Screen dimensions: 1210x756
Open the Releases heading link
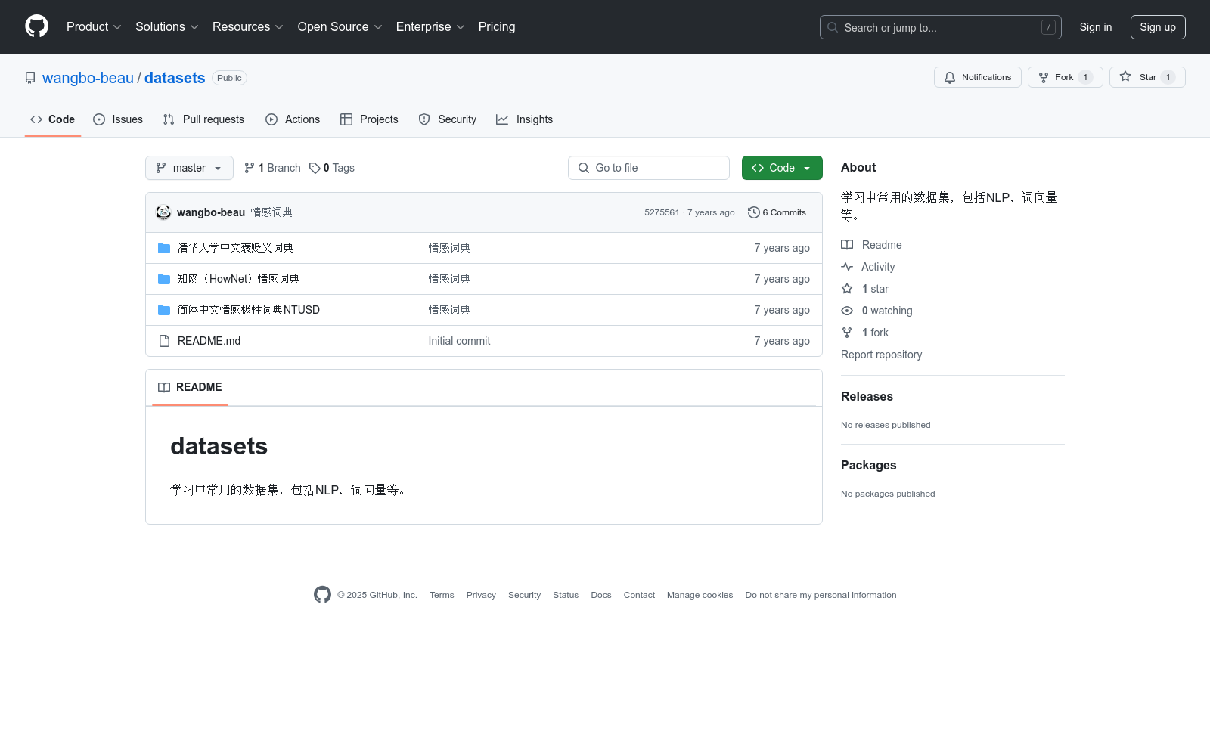pos(867,397)
